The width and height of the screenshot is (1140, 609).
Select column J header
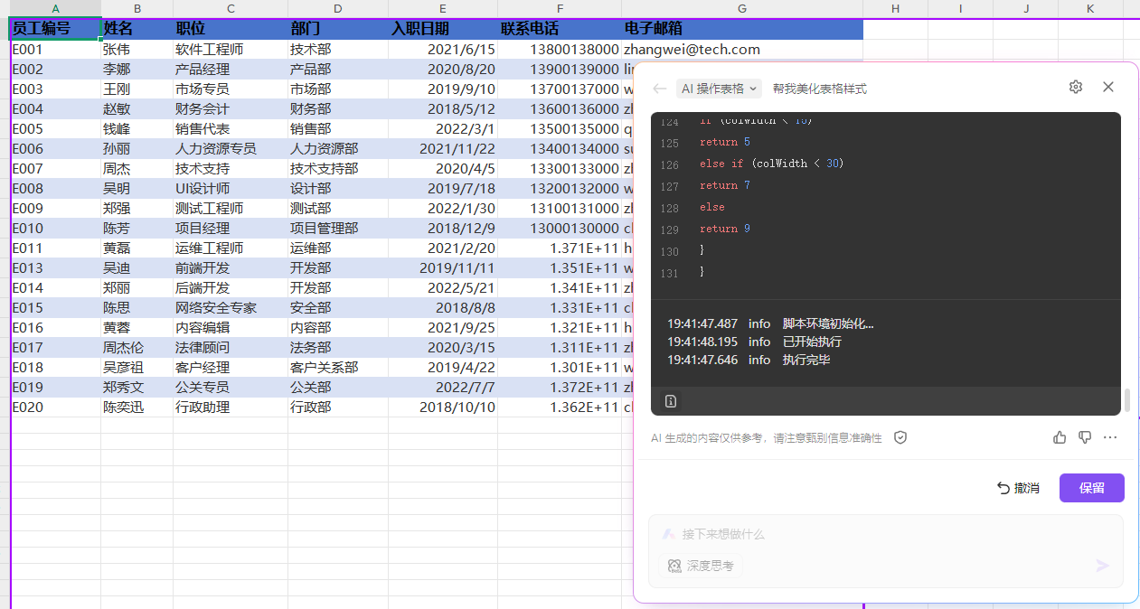tap(1025, 8)
